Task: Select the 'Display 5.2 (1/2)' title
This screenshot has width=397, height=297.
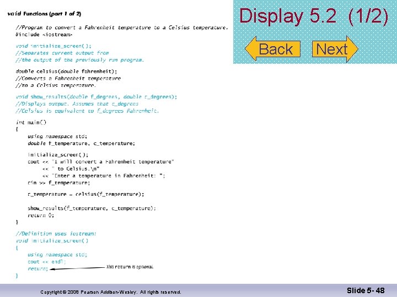Action: click(314, 16)
